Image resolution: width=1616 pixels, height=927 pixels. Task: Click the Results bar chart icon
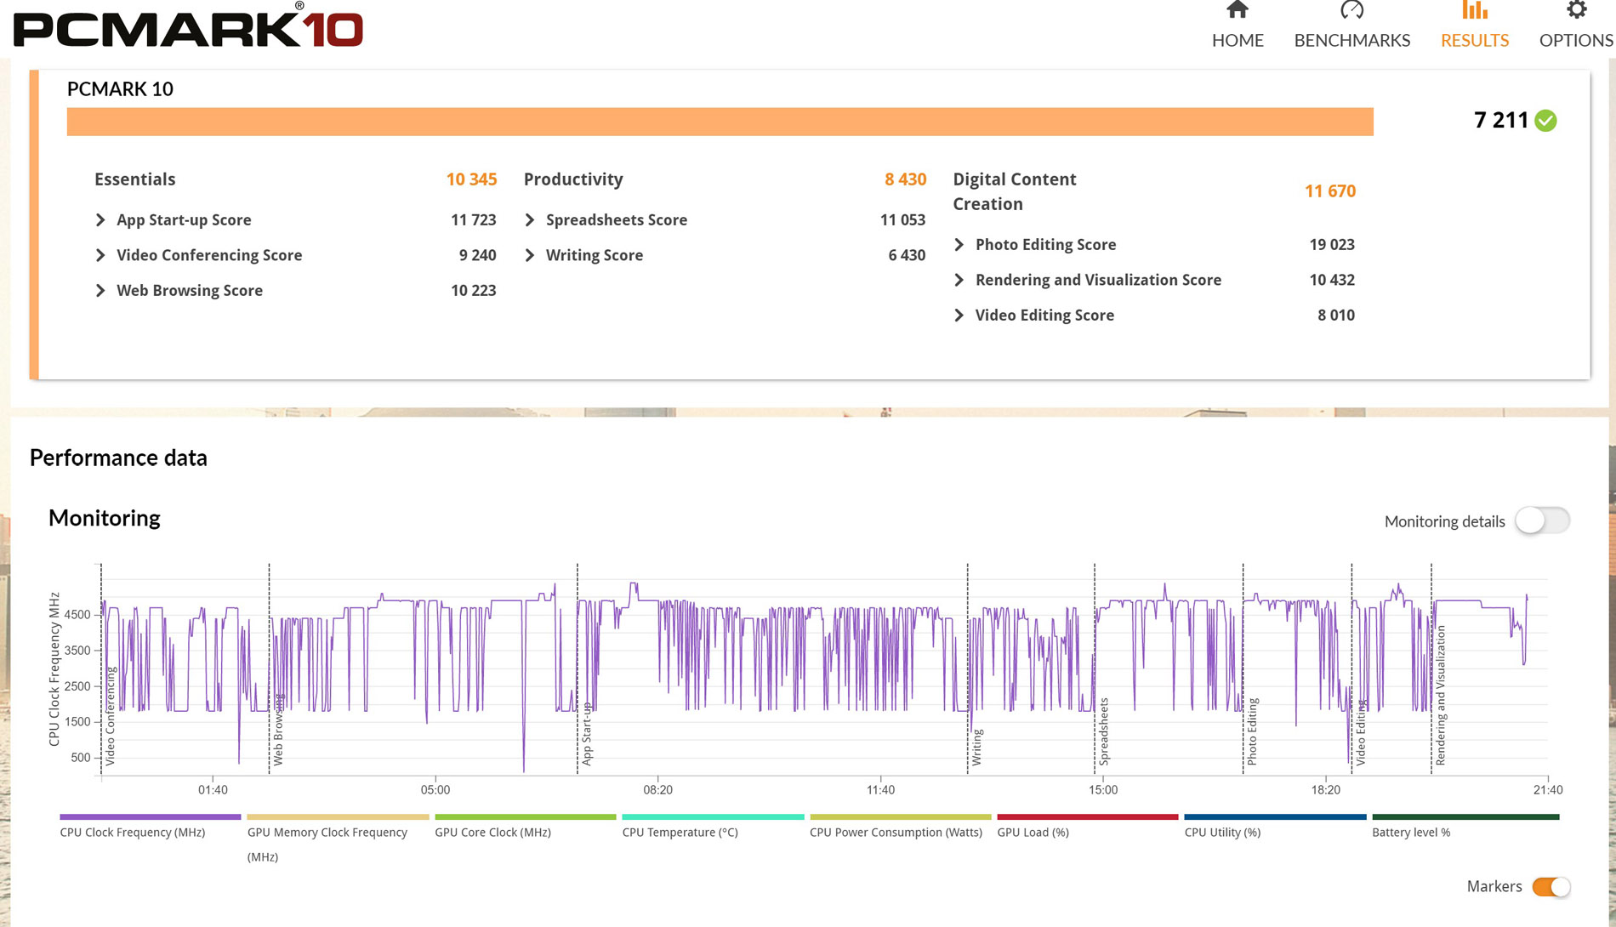pos(1474,11)
